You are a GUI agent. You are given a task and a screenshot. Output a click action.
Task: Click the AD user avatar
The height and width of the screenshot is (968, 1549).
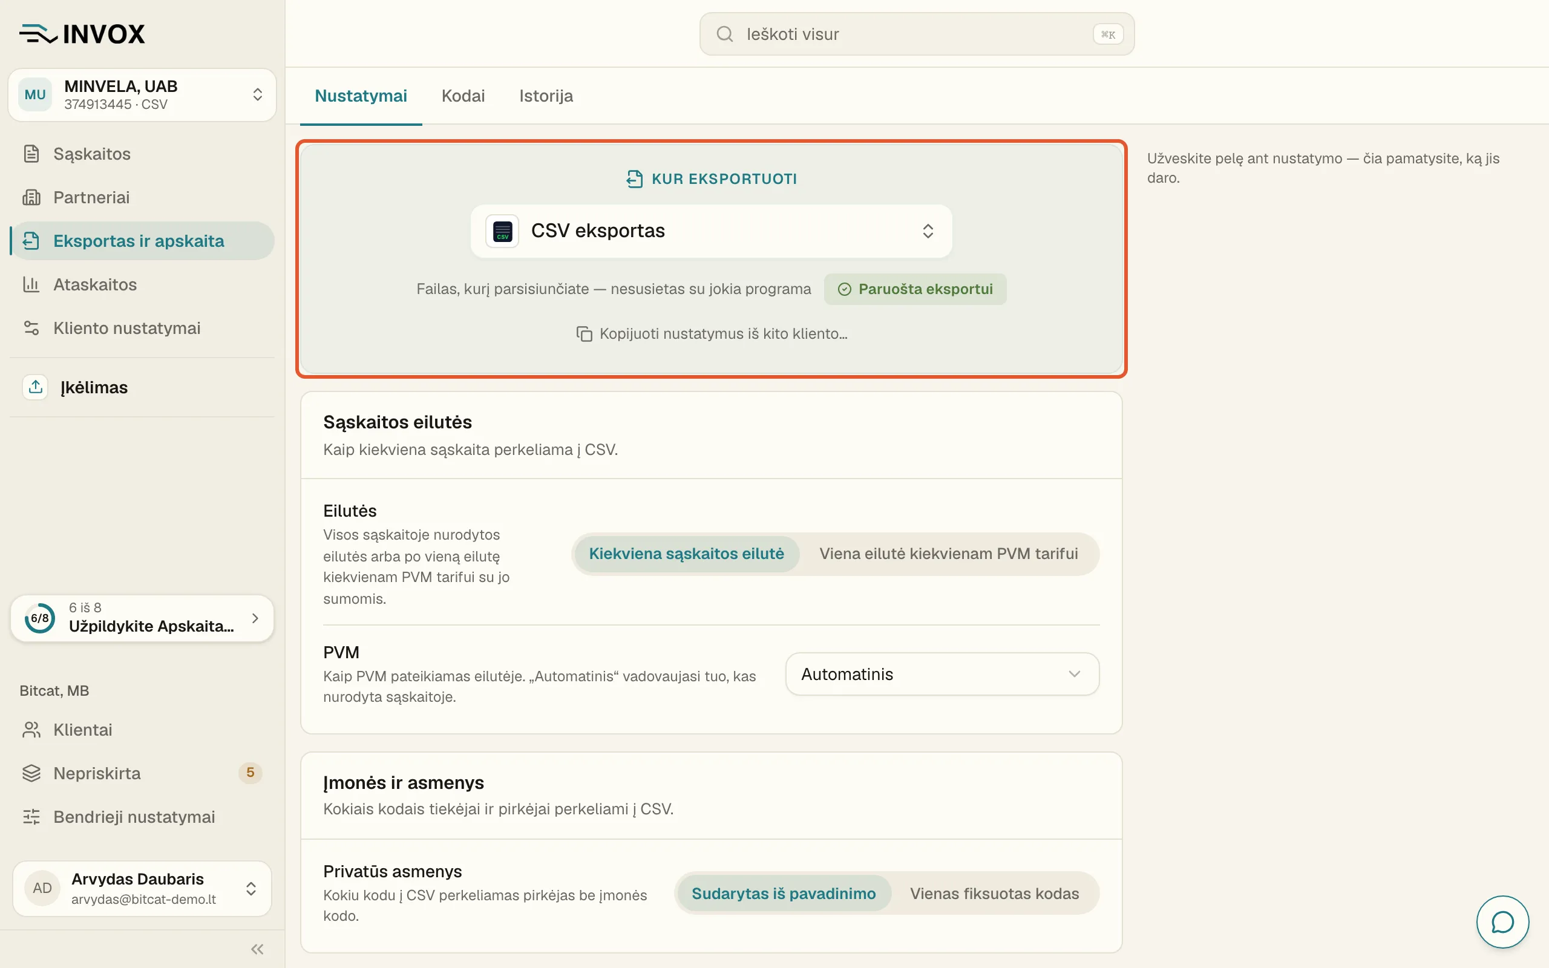[x=42, y=888]
